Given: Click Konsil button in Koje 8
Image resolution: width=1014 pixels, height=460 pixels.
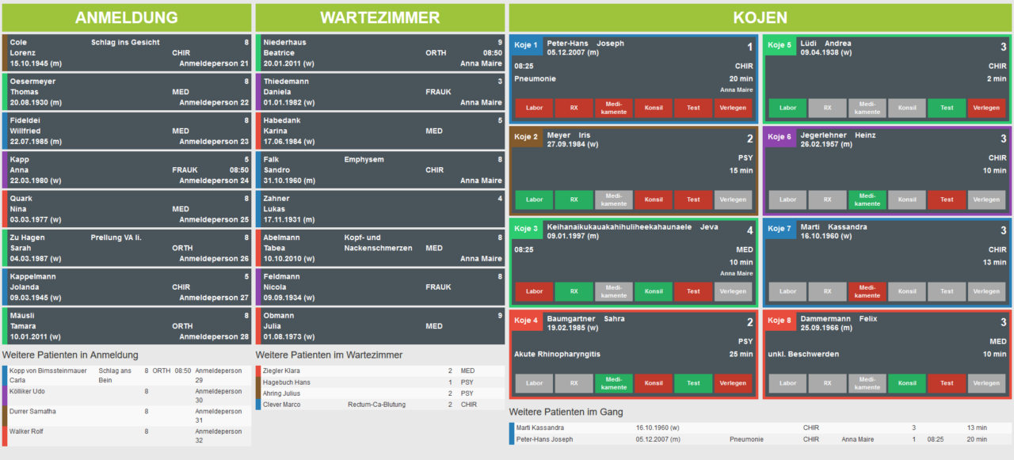Looking at the screenshot, I should click(x=907, y=383).
